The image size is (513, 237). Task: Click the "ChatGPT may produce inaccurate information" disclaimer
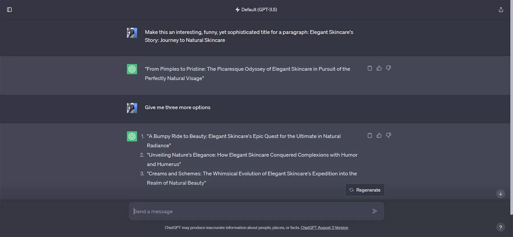click(x=232, y=228)
